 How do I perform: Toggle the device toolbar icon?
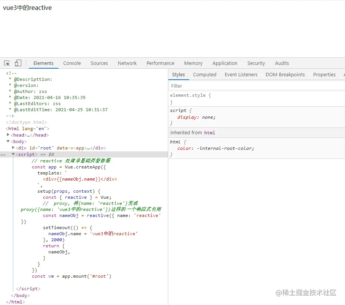pyautogui.click(x=18, y=63)
